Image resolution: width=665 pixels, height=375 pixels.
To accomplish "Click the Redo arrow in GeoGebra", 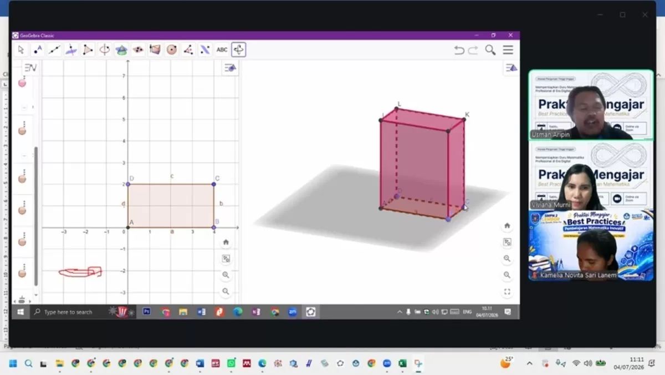I will pos(473,50).
